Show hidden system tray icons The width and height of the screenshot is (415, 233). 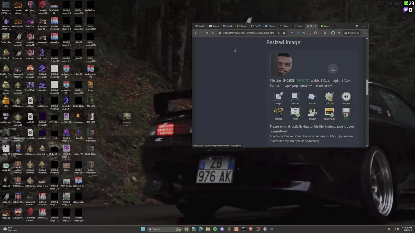click(x=384, y=229)
